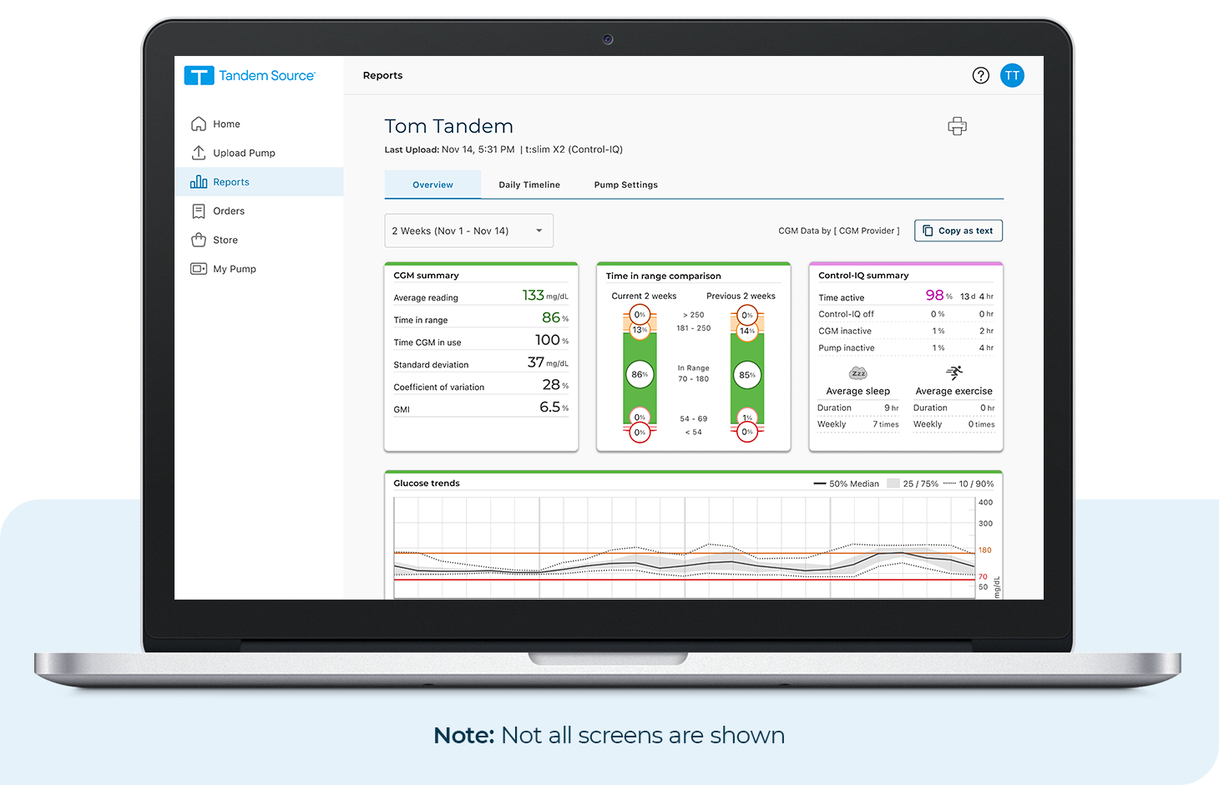Select the TT profile avatar
1219x785 pixels.
pyautogui.click(x=1012, y=75)
